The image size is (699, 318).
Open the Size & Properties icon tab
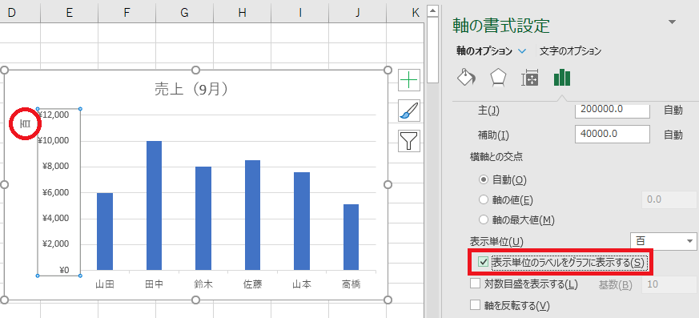pyautogui.click(x=530, y=78)
